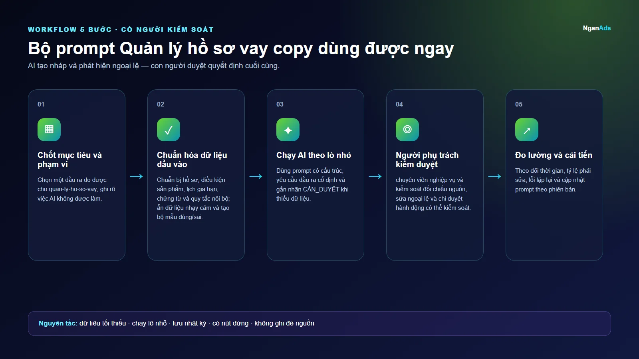Screen dimensions: 639x359
Task: Click the diagonal arrow icon in step 05
Action: tap(527, 130)
